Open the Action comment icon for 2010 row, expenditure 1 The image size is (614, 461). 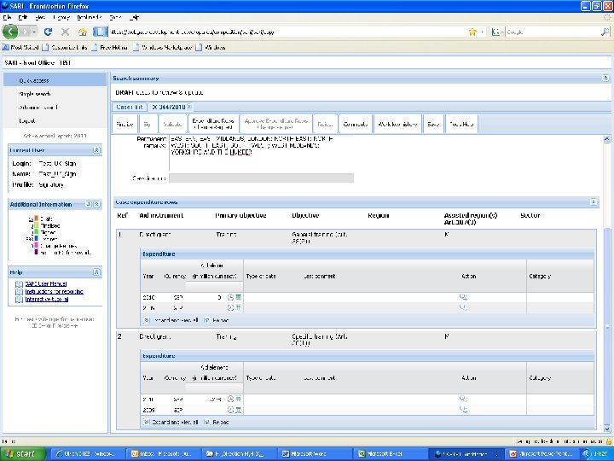[x=463, y=297]
